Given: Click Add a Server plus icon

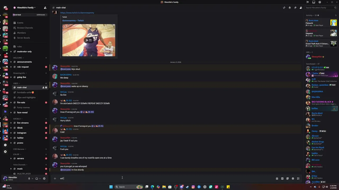Looking at the screenshot, I should coord(5,145).
